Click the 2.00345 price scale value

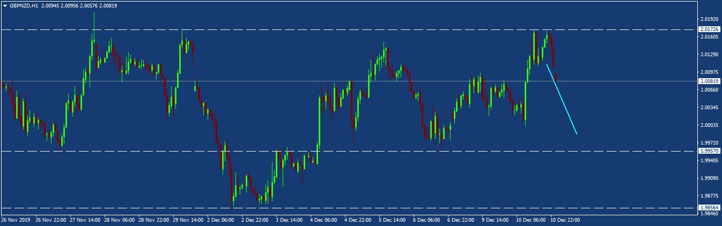[709, 108]
